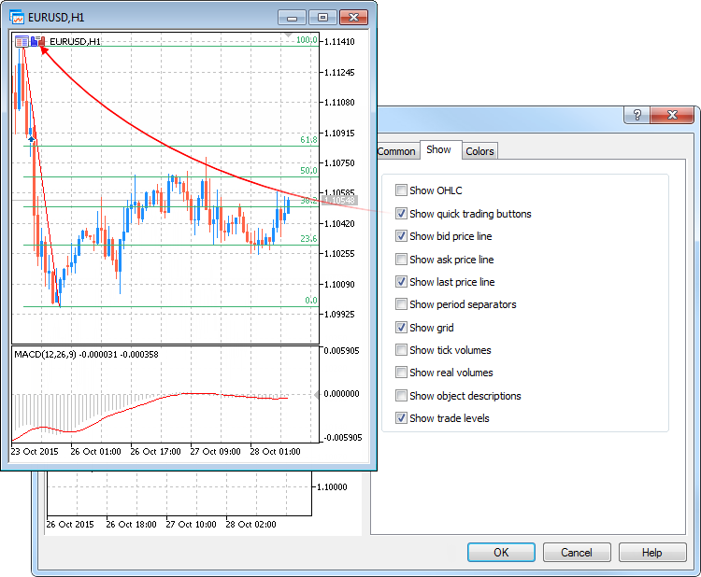
Task: Enable Show ask price line
Action: 402,260
